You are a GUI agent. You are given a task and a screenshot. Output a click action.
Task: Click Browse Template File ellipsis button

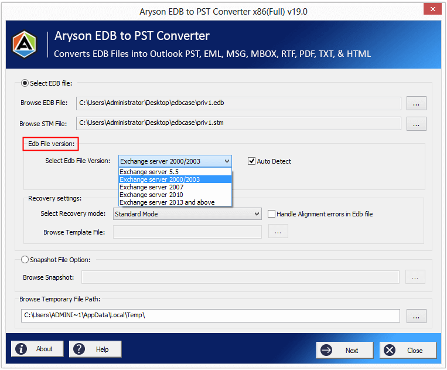(x=278, y=231)
